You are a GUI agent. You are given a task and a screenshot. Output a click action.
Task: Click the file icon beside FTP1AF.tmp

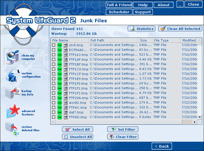point(65,60)
